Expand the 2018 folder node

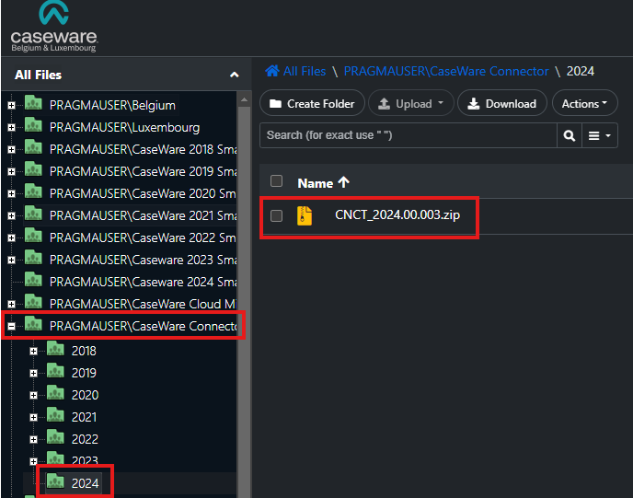click(34, 351)
